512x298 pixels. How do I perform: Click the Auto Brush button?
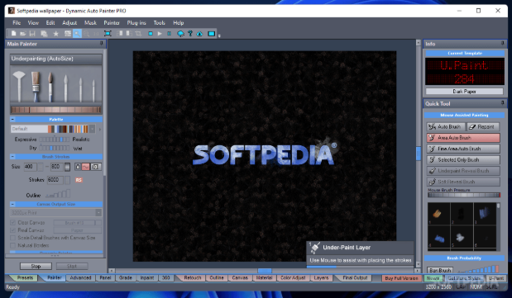pyautogui.click(x=445, y=126)
